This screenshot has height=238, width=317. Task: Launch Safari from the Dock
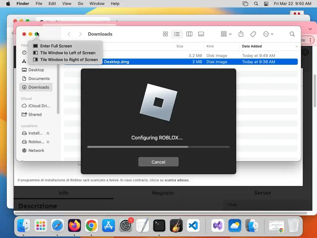57,226
